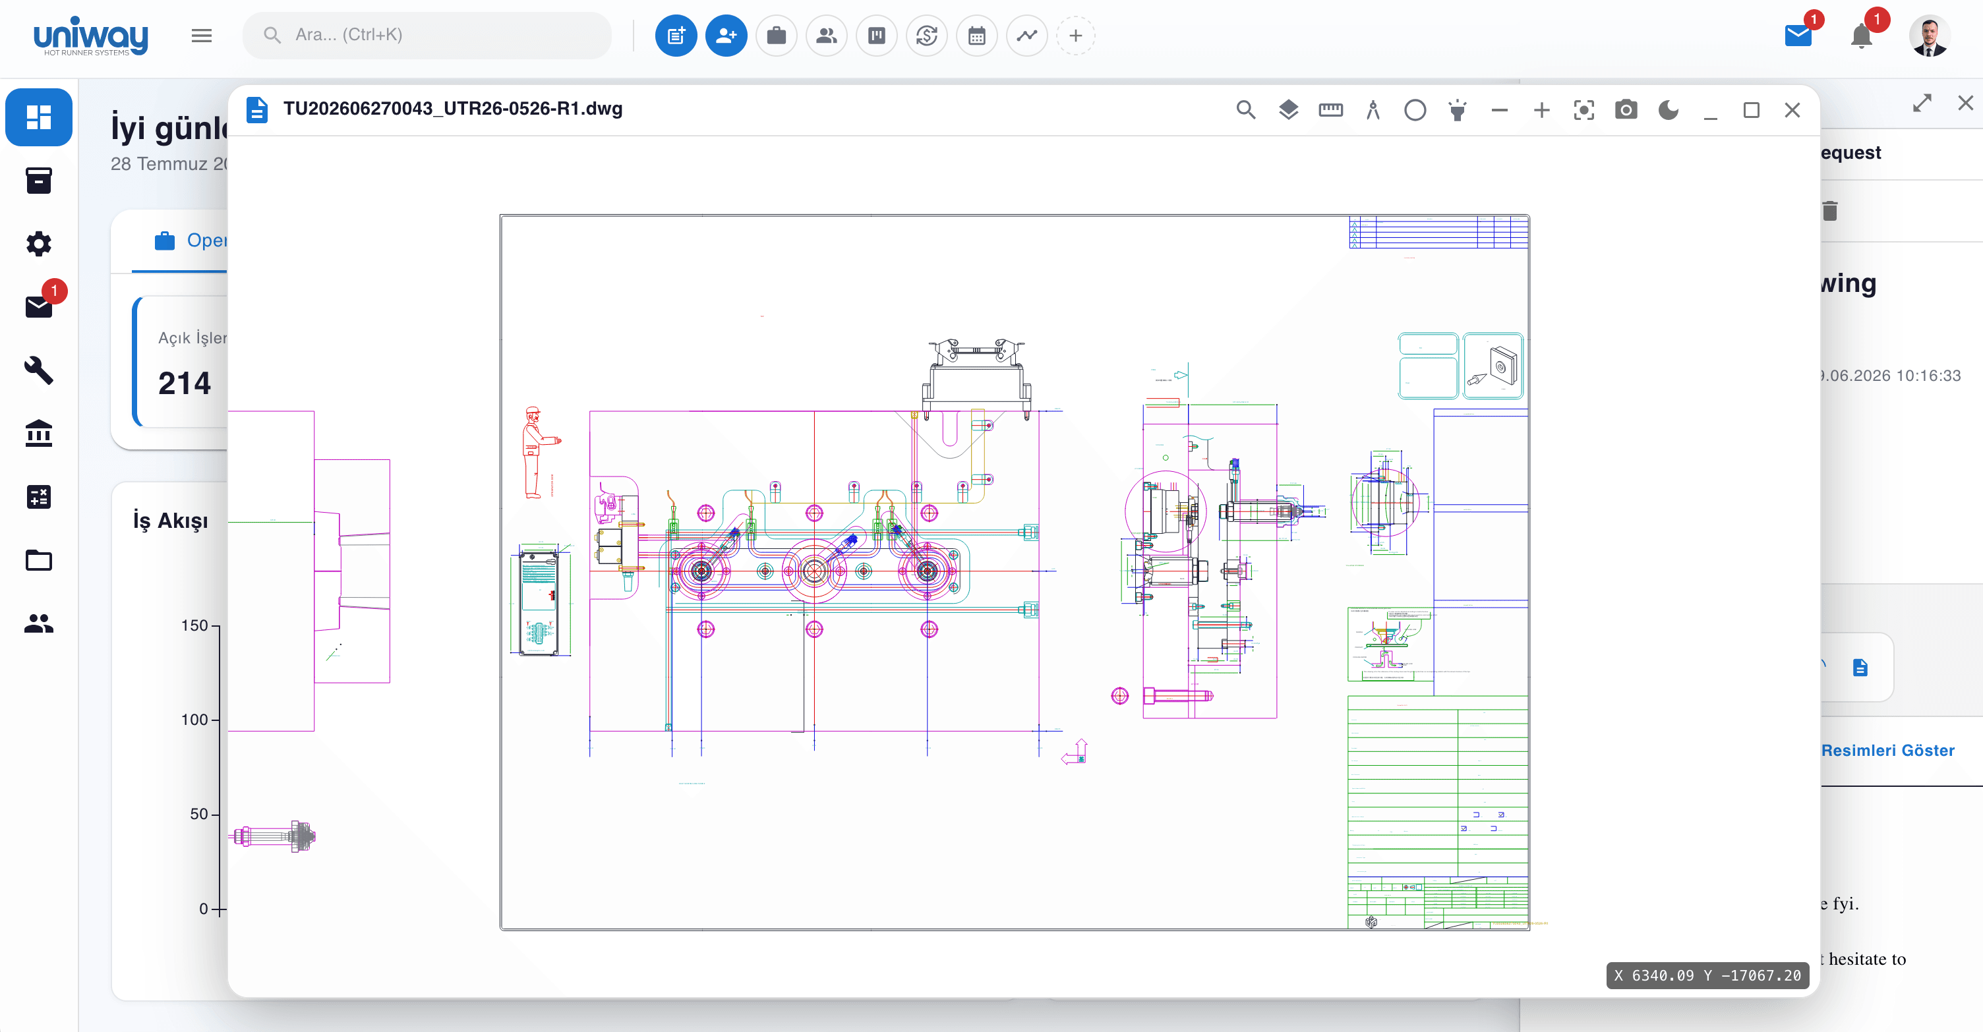Zoom out with the minus icon

[x=1500, y=110]
